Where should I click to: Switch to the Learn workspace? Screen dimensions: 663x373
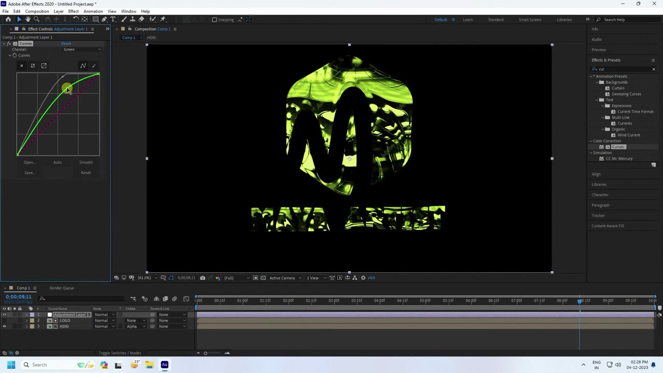[468, 20]
